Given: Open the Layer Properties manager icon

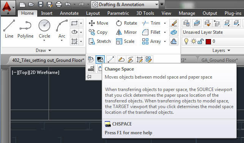Looking at the screenshot, I should [186, 24].
